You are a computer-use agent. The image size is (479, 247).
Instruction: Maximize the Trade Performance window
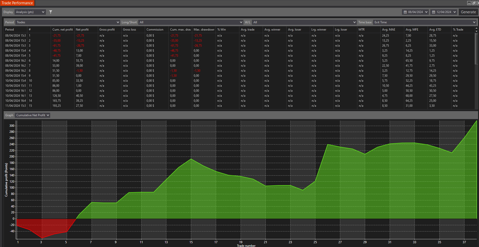[474, 3]
